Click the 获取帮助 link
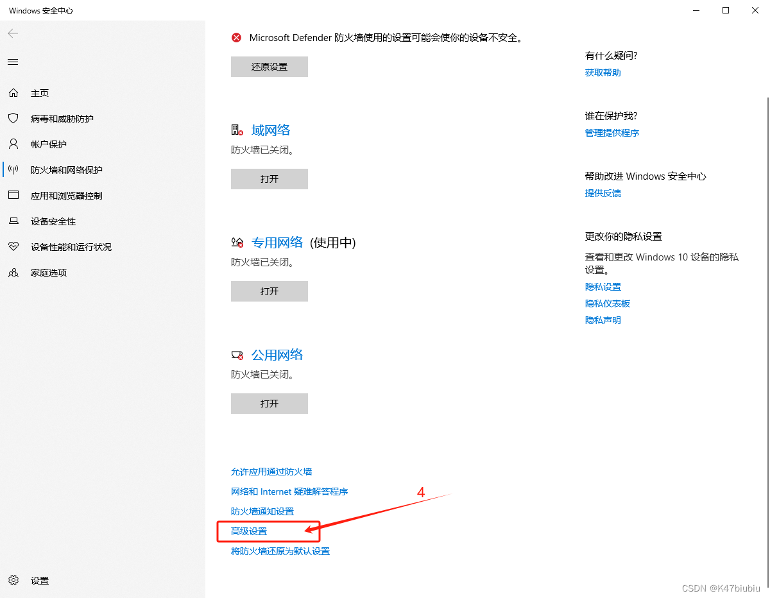 603,73
